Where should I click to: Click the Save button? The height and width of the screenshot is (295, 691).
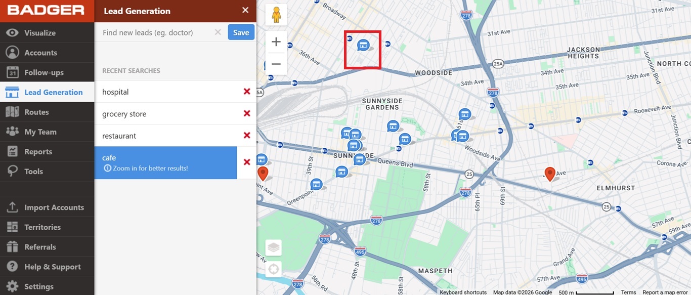click(241, 32)
